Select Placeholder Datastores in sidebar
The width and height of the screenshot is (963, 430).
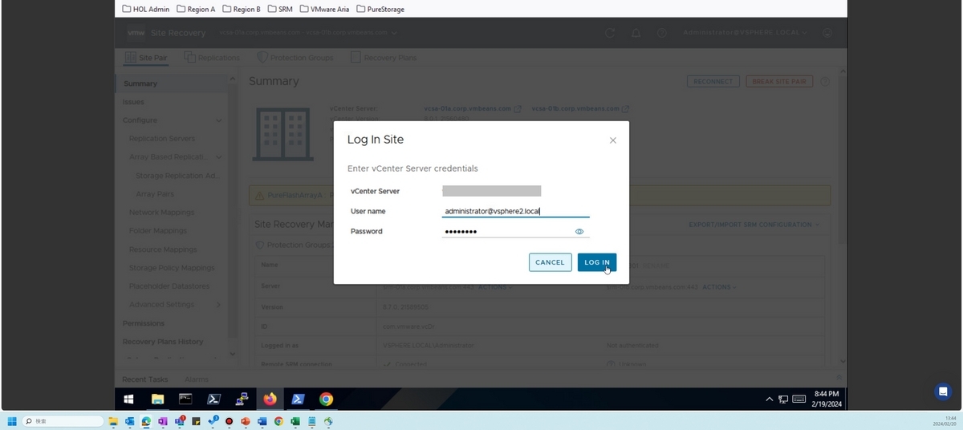[x=169, y=286]
